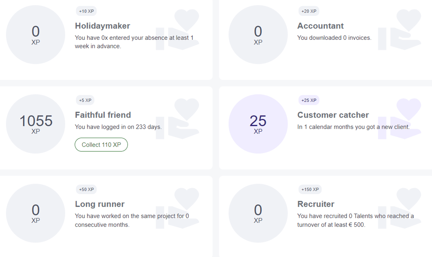The width and height of the screenshot is (432, 257).
Task: Click the Faithful friend 1055 XP circle
Action: tap(36, 124)
